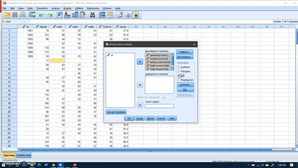Click the Undo arrow icon

coord(41,15)
